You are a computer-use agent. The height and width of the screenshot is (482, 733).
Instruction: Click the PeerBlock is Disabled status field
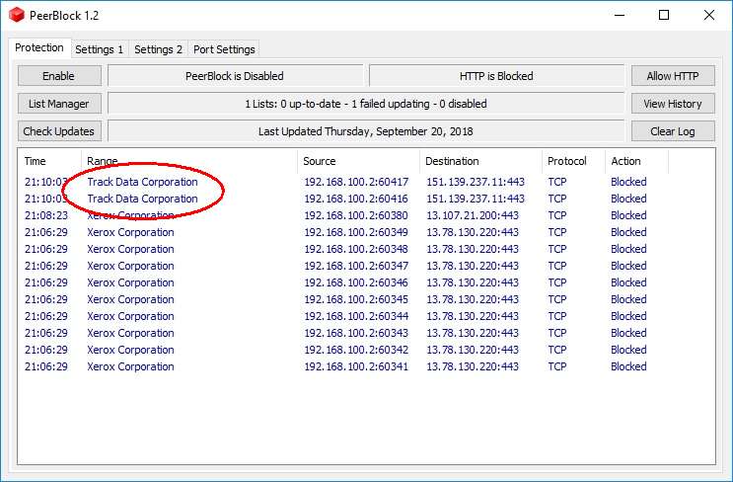235,76
